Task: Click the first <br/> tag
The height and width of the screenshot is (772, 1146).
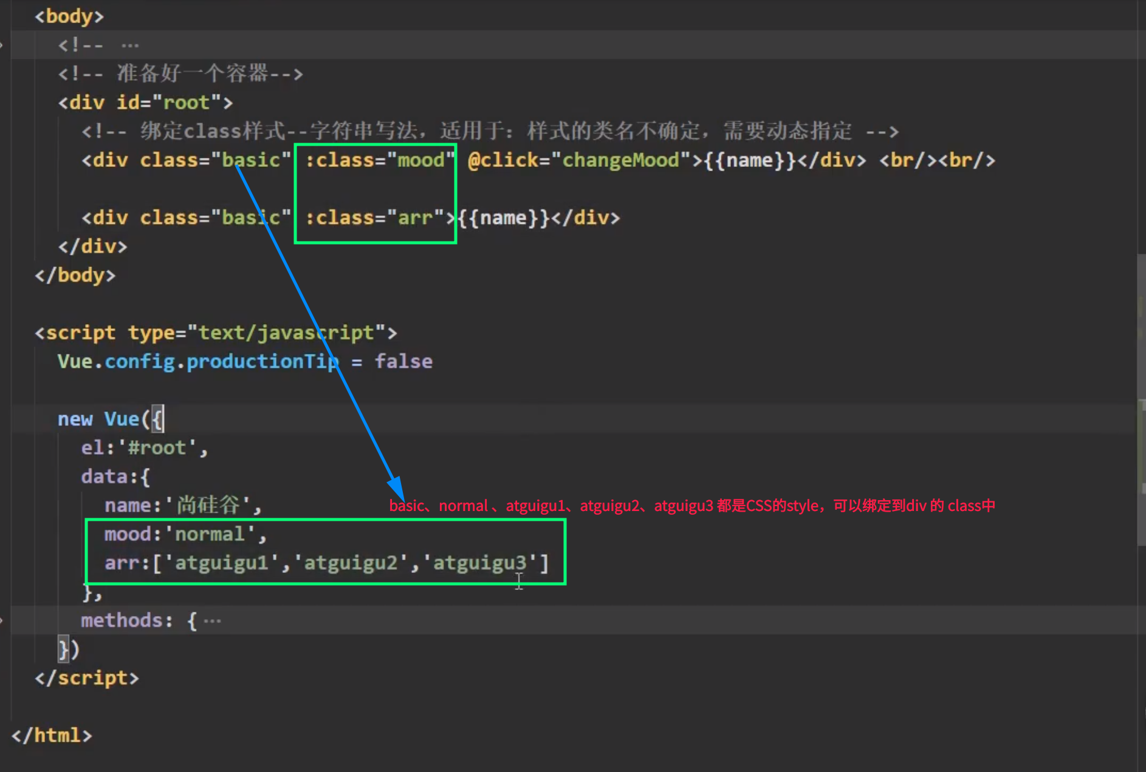Action: point(908,160)
